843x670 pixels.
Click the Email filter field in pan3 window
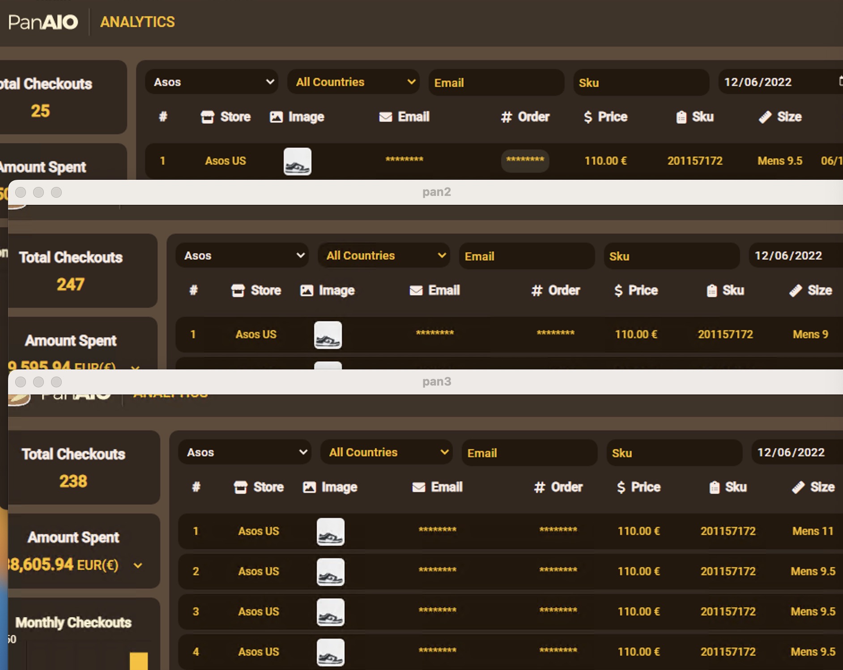coord(529,453)
